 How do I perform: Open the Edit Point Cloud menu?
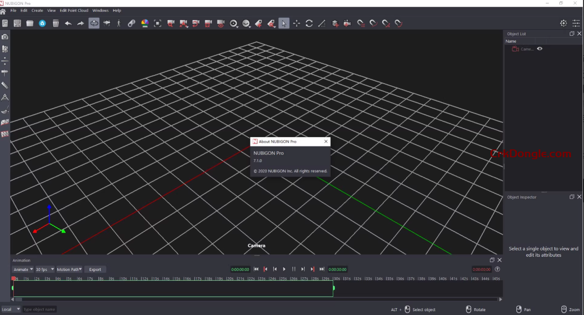[74, 10]
